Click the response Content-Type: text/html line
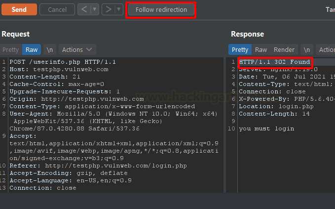The image size is (335, 209). [286, 84]
